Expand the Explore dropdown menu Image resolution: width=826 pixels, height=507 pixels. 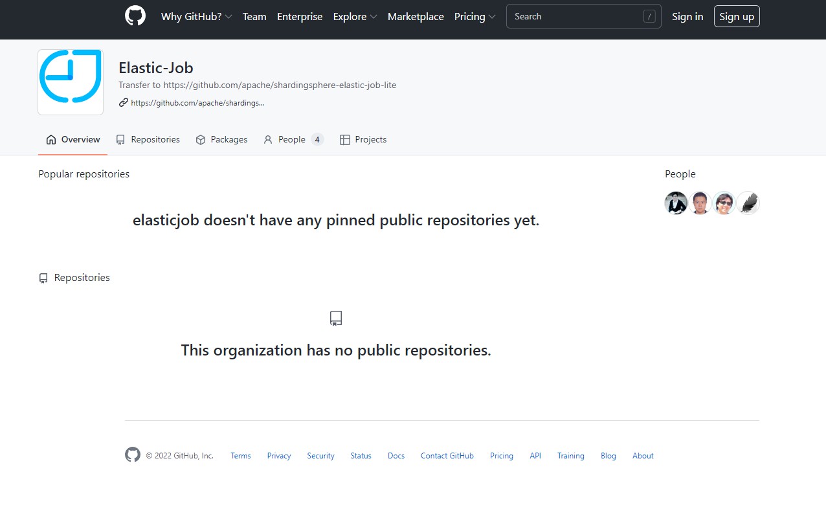tap(355, 17)
